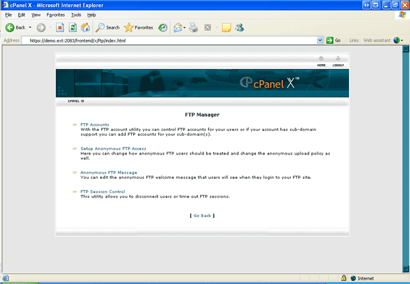Open Back button history dropdown arrow
This screenshot has width=410, height=284.
(30, 27)
